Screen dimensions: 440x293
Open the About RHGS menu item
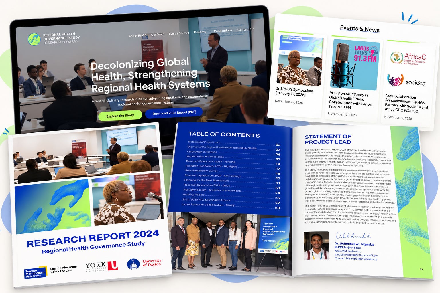pyautogui.click(x=137, y=36)
